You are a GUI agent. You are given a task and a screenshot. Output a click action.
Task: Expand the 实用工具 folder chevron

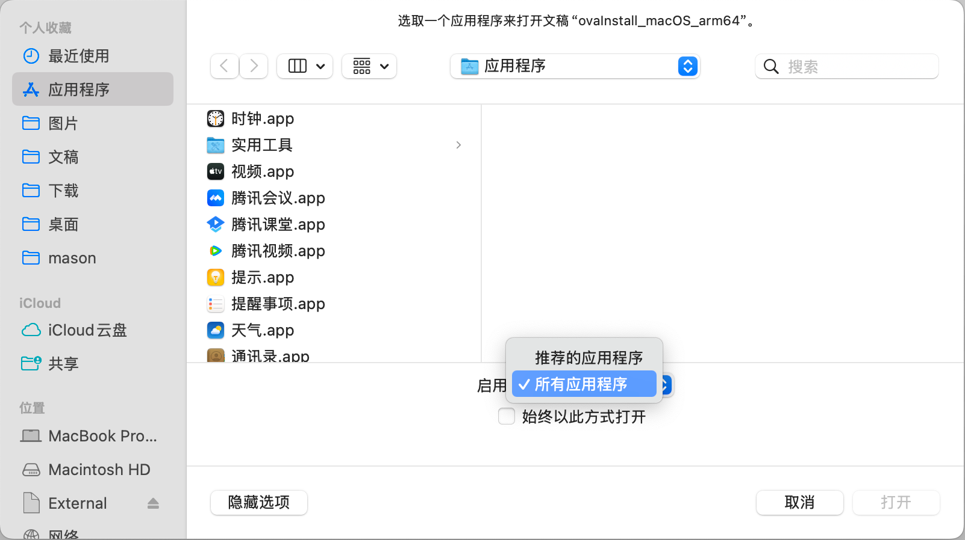click(458, 145)
